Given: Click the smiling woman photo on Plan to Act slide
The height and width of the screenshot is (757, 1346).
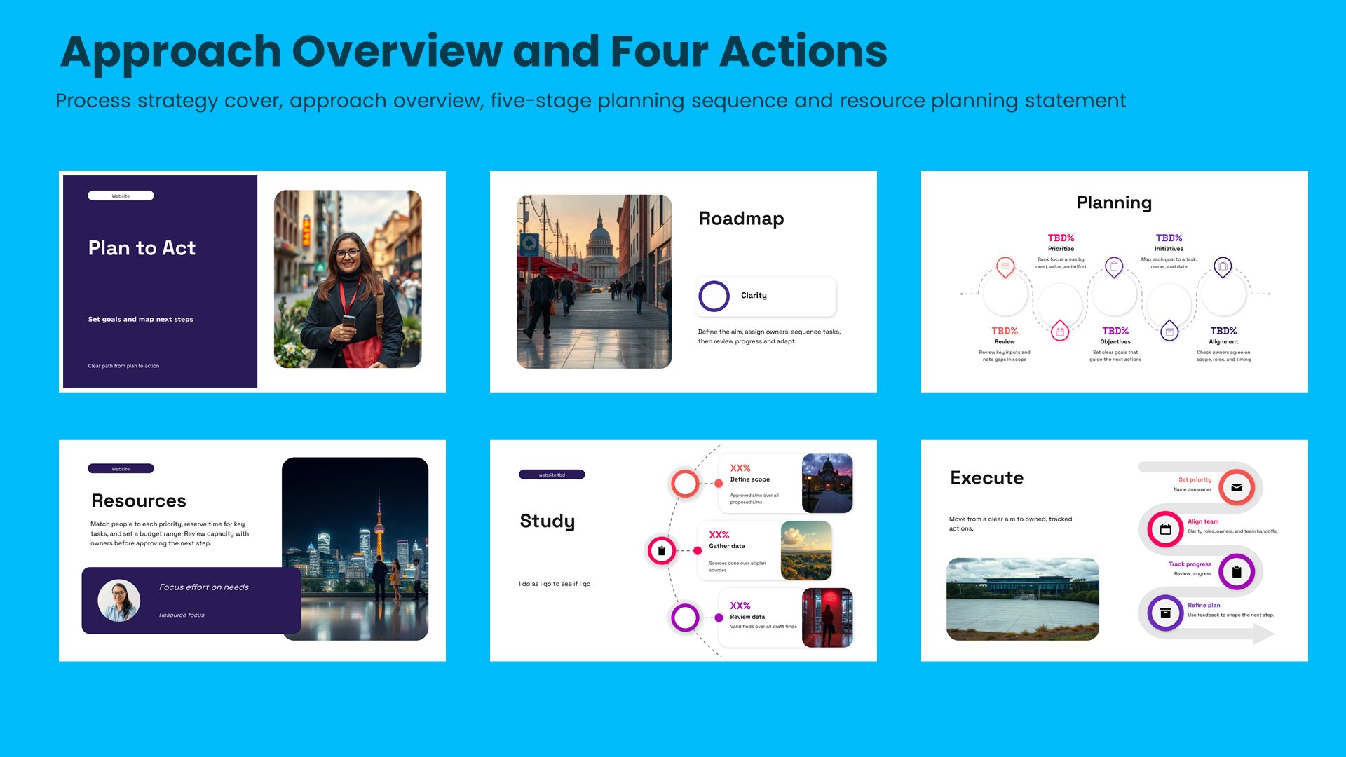Looking at the screenshot, I should tap(348, 279).
